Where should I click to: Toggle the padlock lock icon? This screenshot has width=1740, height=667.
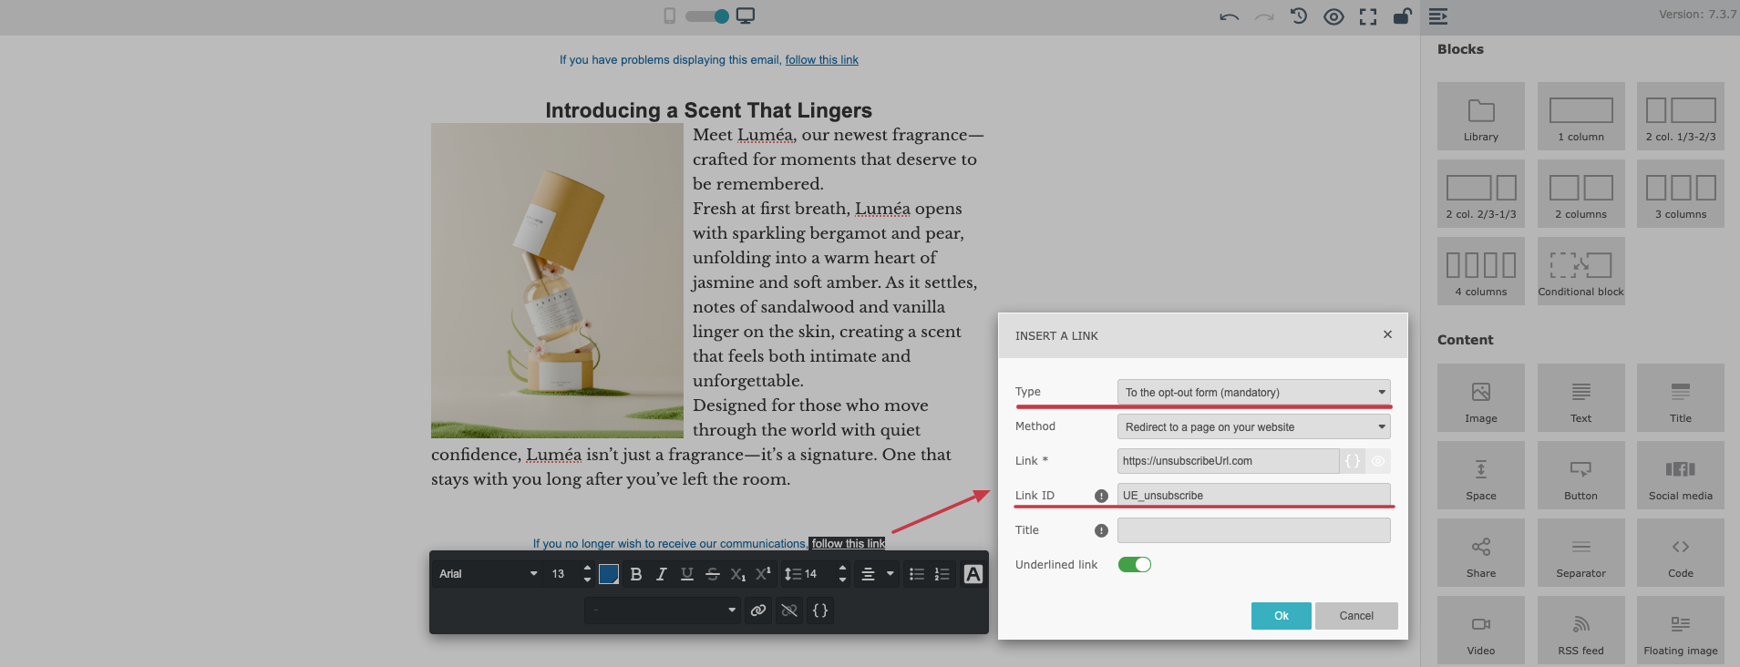pos(1403,15)
